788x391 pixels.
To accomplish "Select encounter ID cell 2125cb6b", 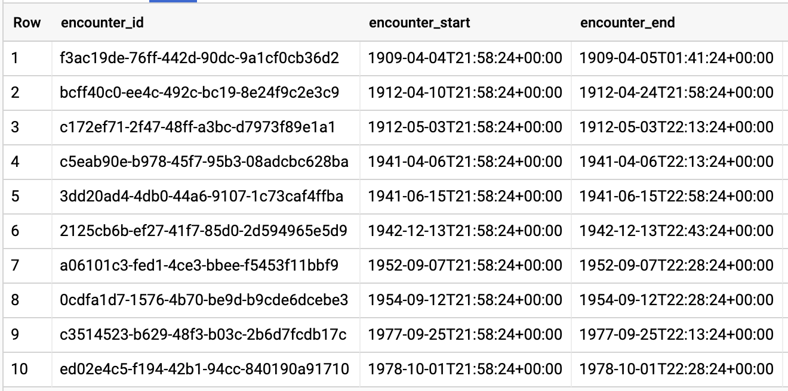I will point(204,231).
